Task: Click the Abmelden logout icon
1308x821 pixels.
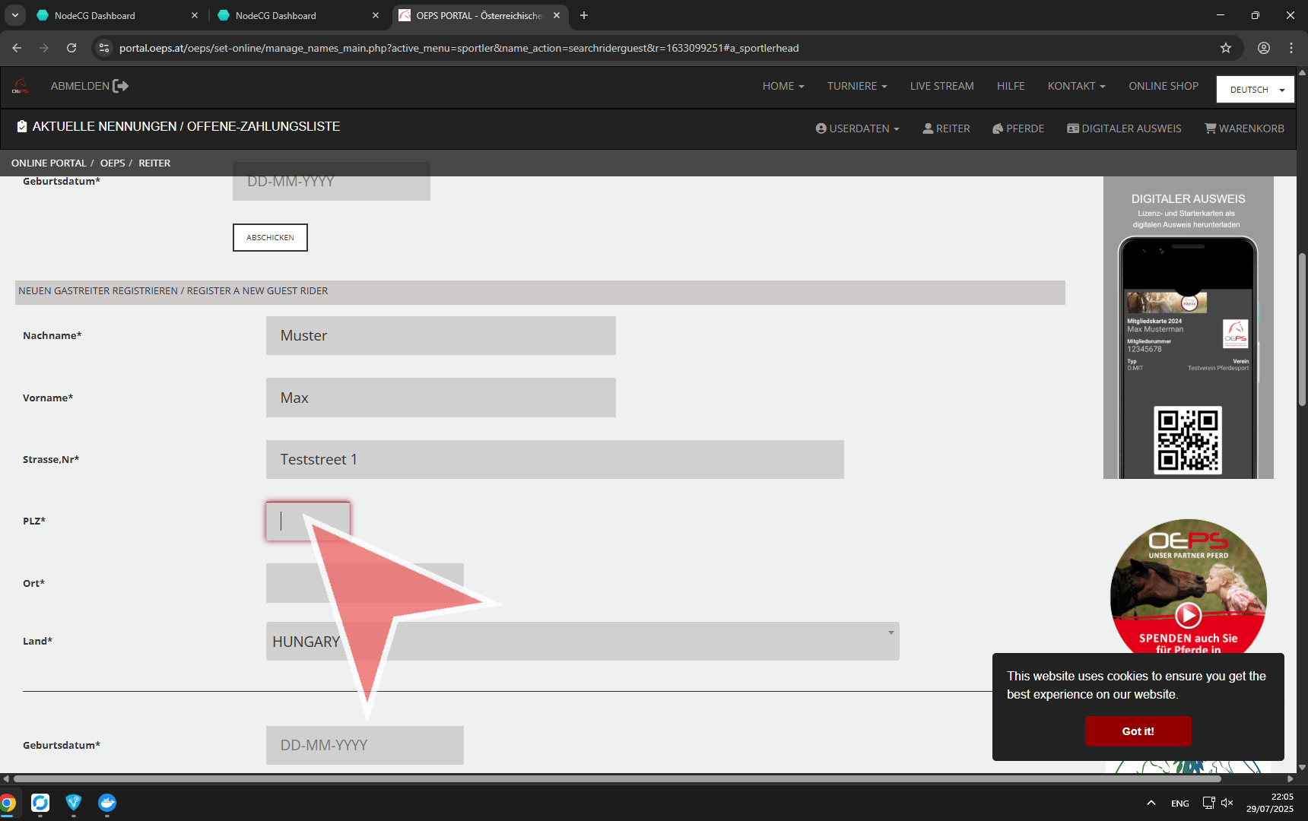Action: pyautogui.click(x=120, y=86)
